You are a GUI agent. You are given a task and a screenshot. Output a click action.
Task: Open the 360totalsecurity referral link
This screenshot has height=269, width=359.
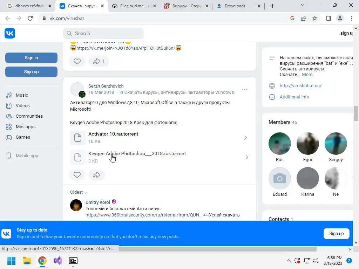click(x=143, y=215)
